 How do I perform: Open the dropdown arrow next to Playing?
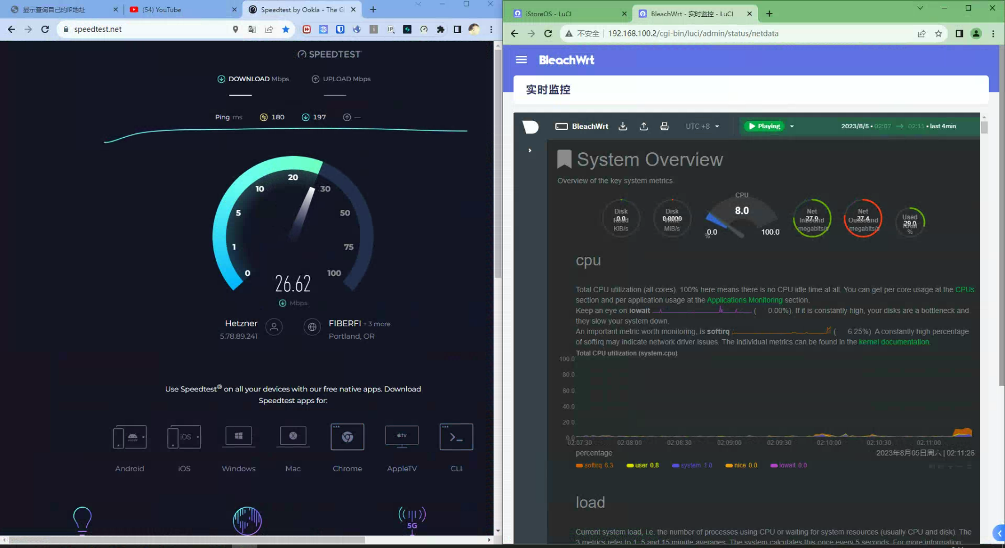click(x=792, y=127)
